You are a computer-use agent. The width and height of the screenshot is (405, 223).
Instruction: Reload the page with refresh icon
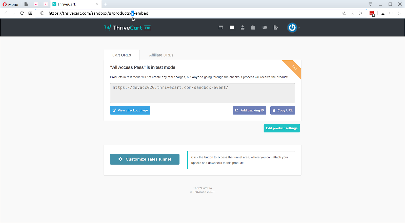point(22,13)
